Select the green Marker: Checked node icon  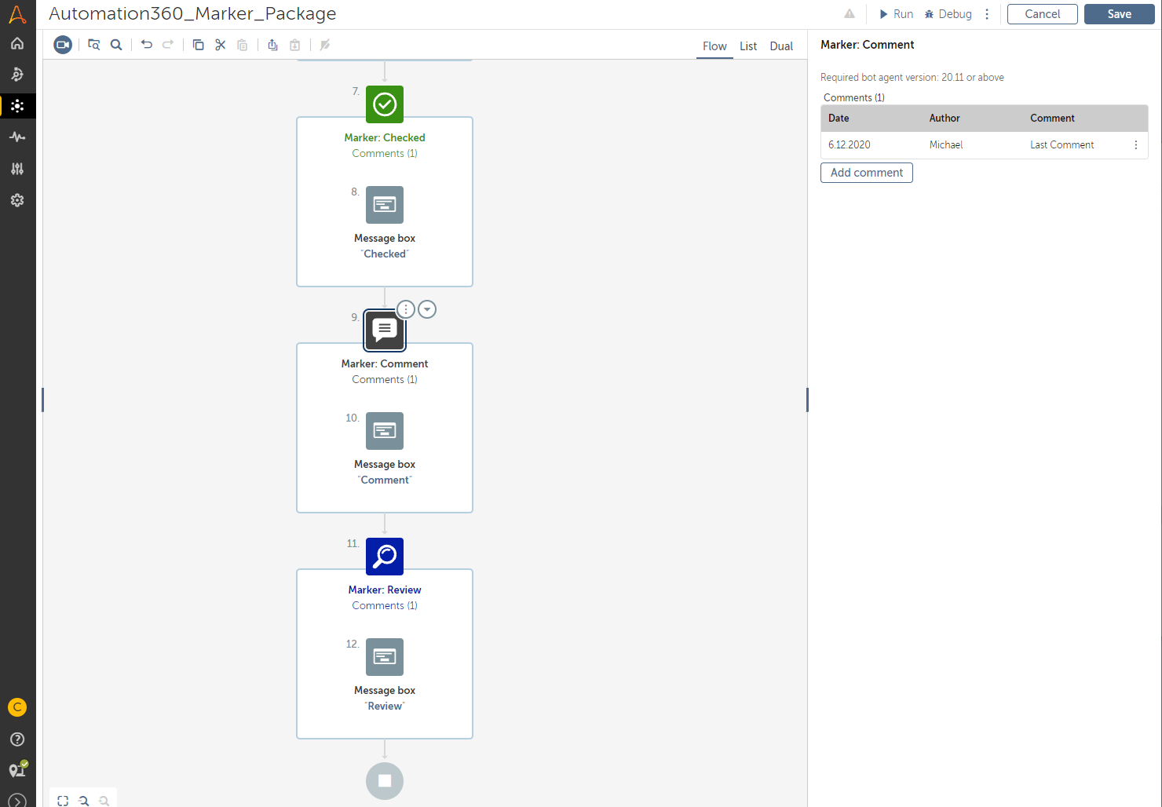click(385, 104)
